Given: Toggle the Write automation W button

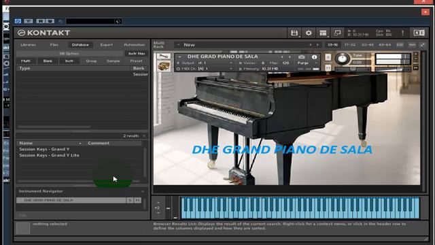Looking at the screenshot, I should [50, 21].
